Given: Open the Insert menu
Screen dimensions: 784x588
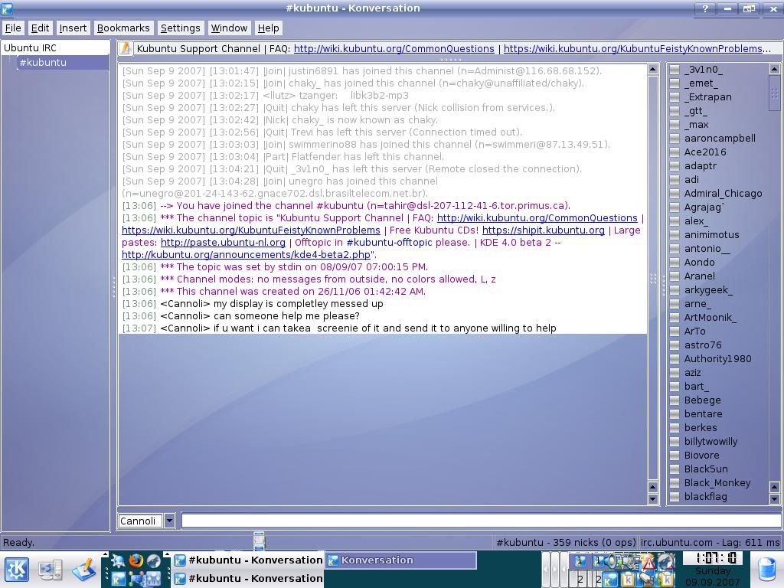Looking at the screenshot, I should pos(73,28).
